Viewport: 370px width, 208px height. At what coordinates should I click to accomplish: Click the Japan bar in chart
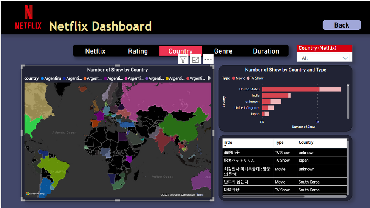pos(265,114)
